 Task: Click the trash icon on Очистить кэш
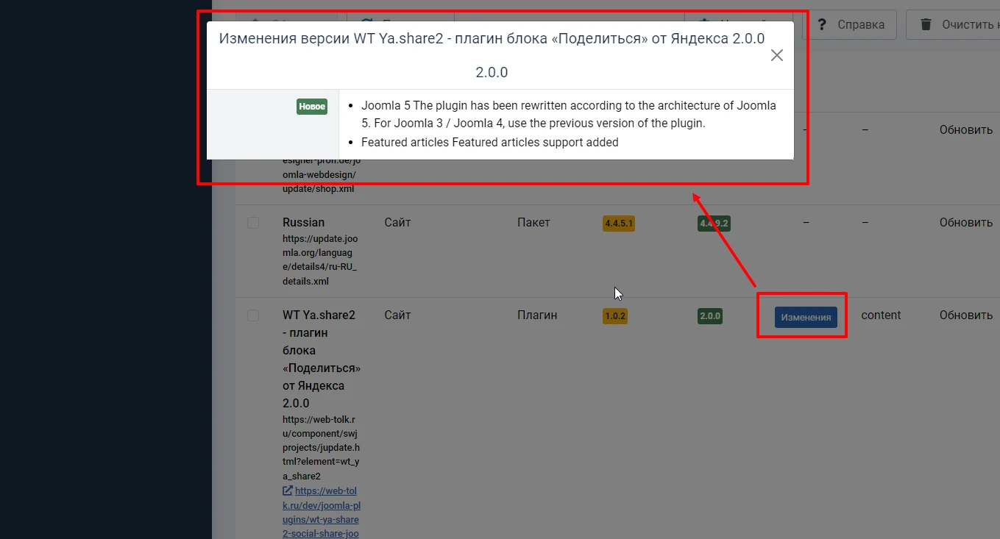926,25
